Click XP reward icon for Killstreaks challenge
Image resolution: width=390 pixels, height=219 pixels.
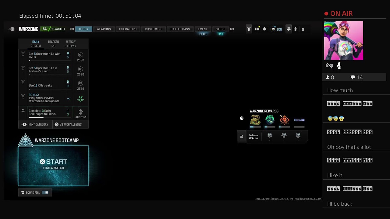(x=80, y=83)
